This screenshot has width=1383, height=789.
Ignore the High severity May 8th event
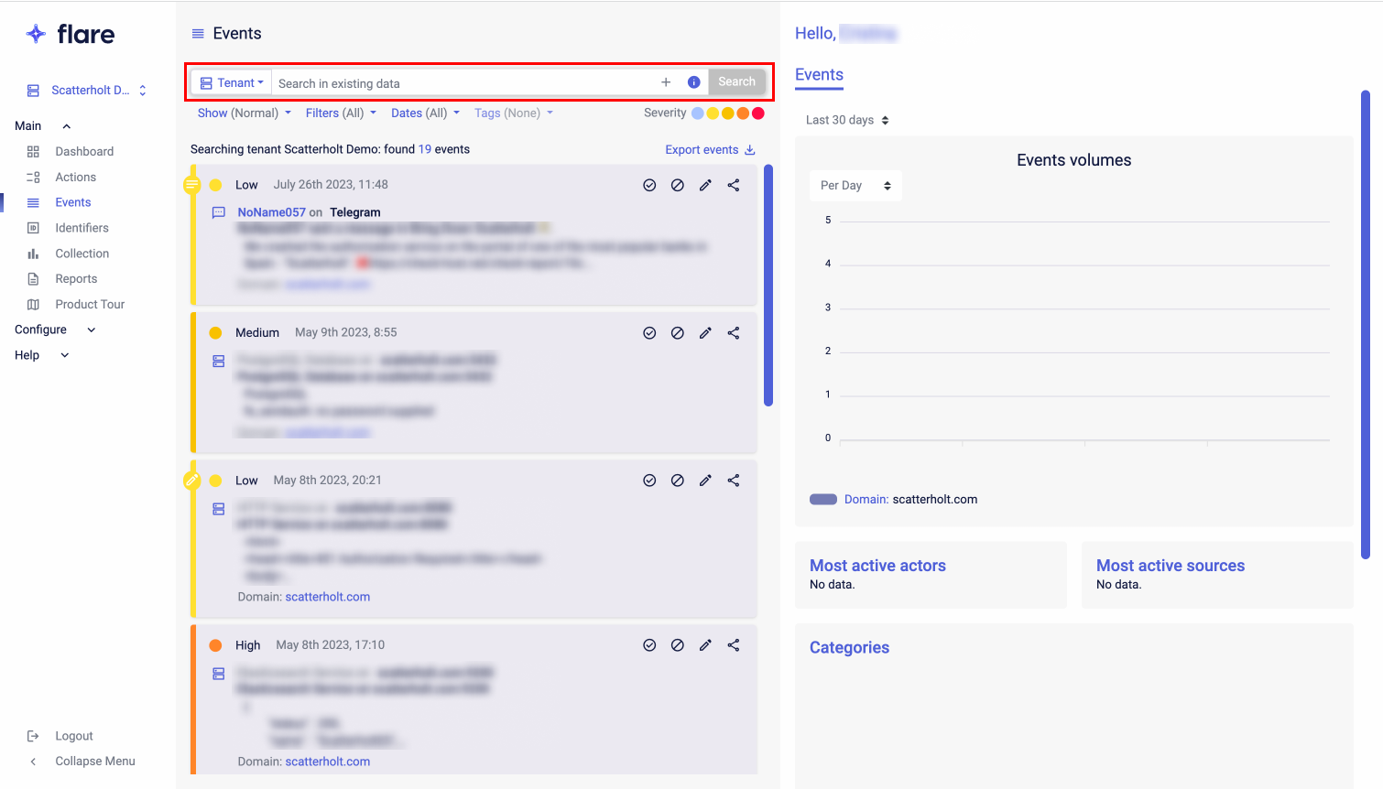tap(677, 645)
